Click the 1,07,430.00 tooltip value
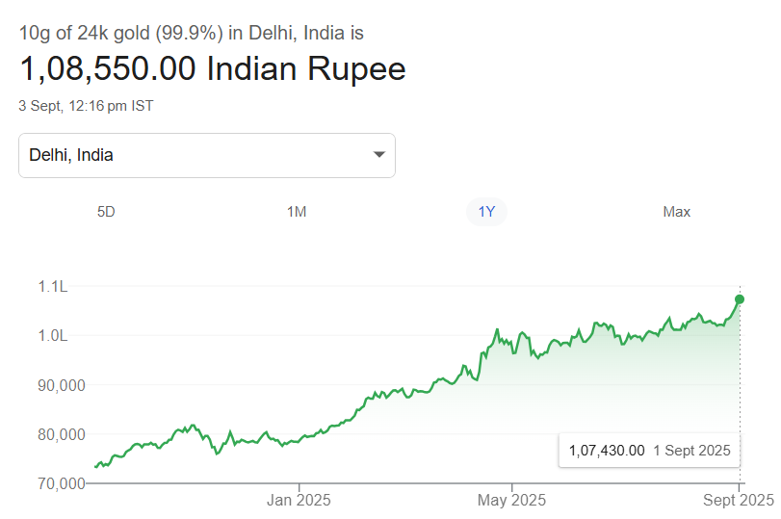Image resolution: width=781 pixels, height=519 pixels. coord(607,450)
